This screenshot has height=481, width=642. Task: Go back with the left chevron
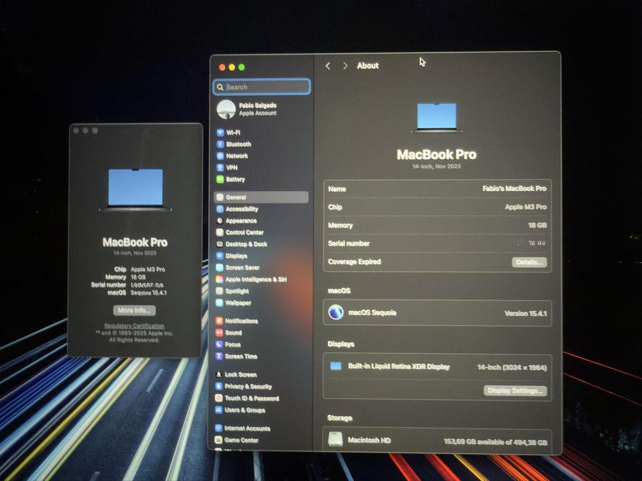pos(327,66)
